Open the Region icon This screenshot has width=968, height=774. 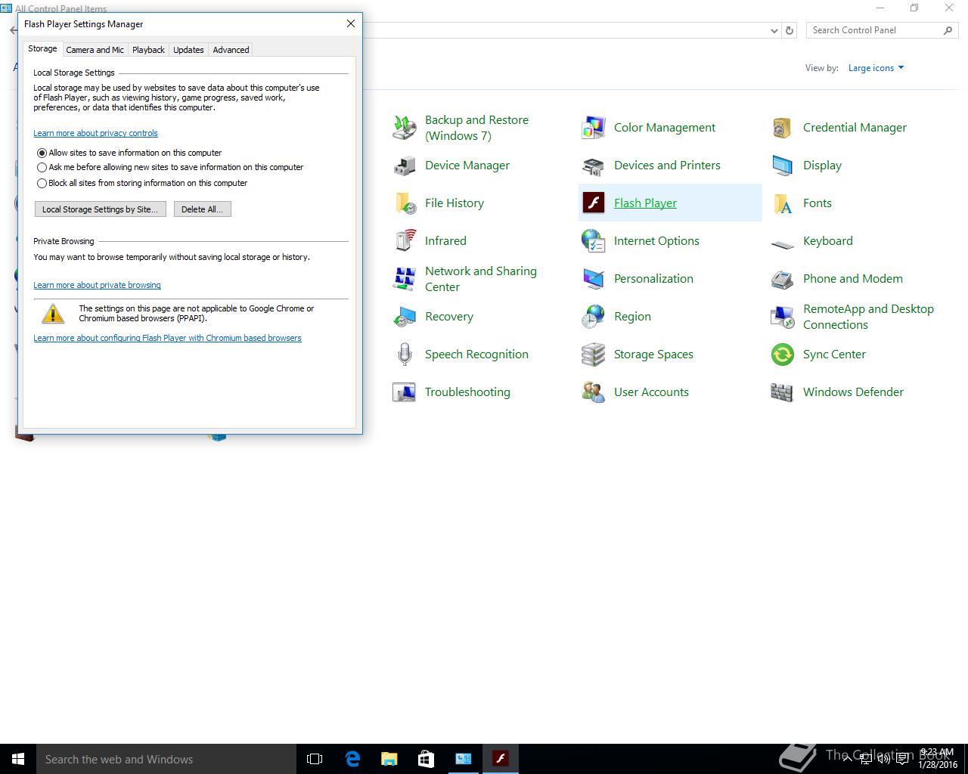[x=594, y=317]
